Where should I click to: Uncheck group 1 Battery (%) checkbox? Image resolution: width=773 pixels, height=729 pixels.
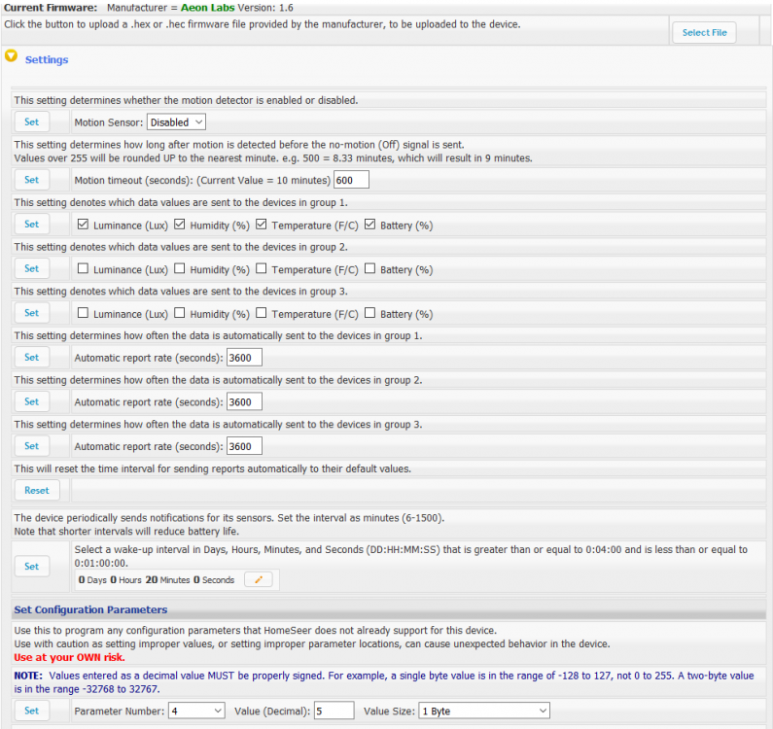pyautogui.click(x=370, y=225)
